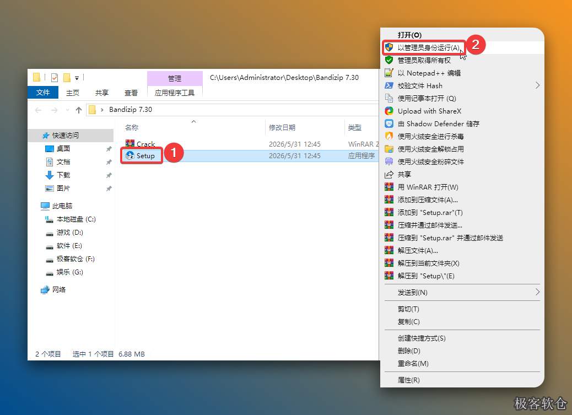Image resolution: width=572 pixels, height=415 pixels.
Task: Click the 火绒 unlock-occupation folder icon
Action: point(389,149)
